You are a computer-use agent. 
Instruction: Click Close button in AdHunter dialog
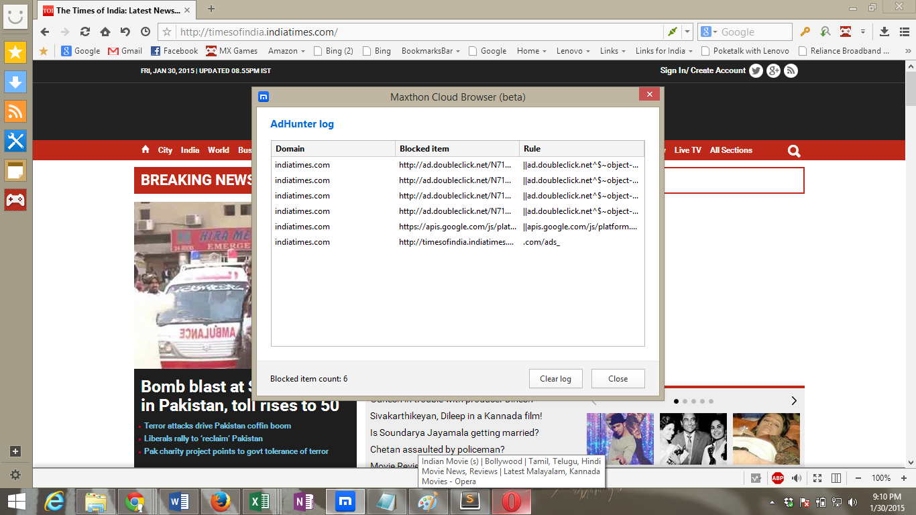pyautogui.click(x=618, y=378)
